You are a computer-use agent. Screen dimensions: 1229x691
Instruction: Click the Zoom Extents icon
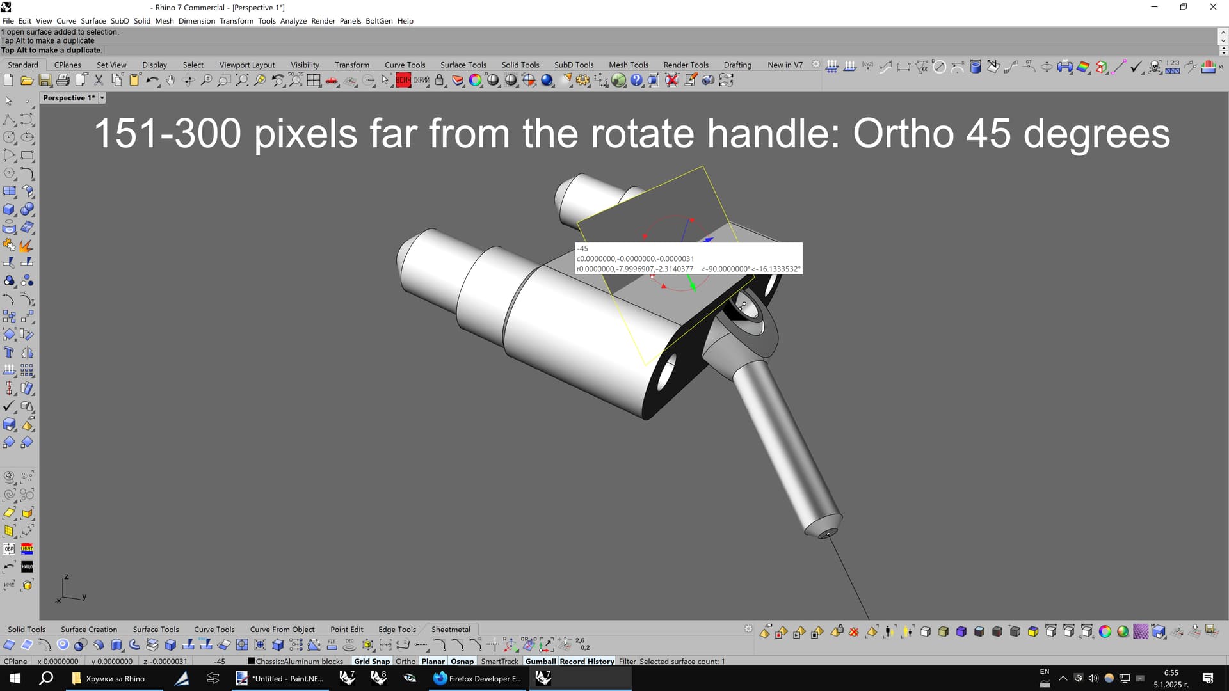click(x=242, y=81)
